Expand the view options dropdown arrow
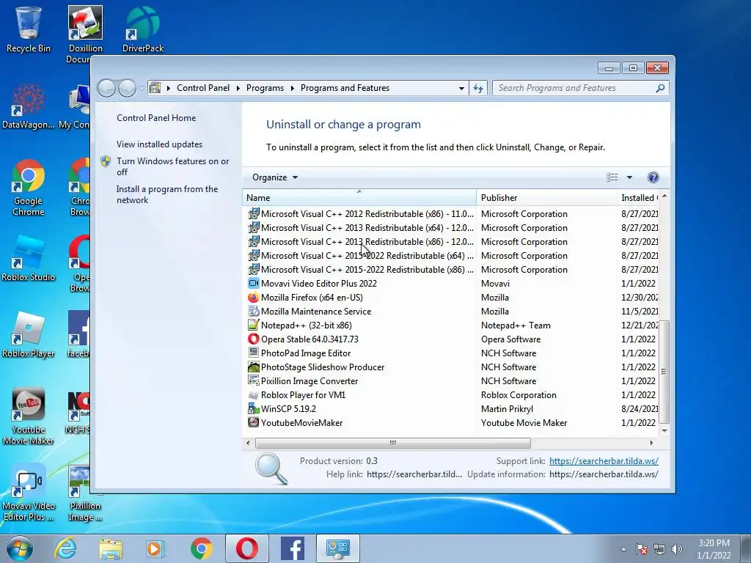The image size is (751, 563). click(x=629, y=177)
